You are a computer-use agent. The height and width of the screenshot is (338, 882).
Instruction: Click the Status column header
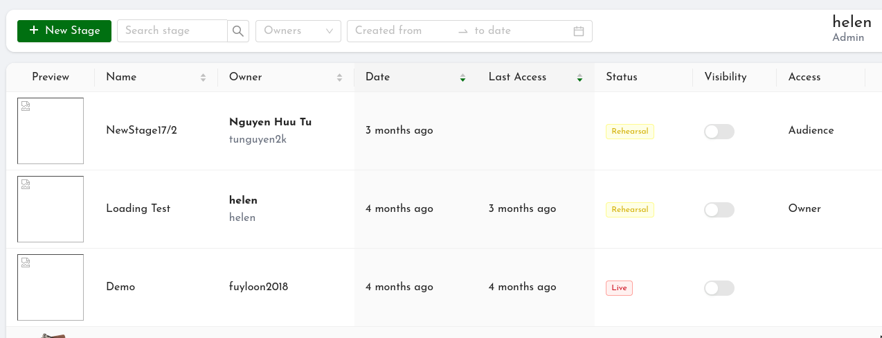[621, 77]
